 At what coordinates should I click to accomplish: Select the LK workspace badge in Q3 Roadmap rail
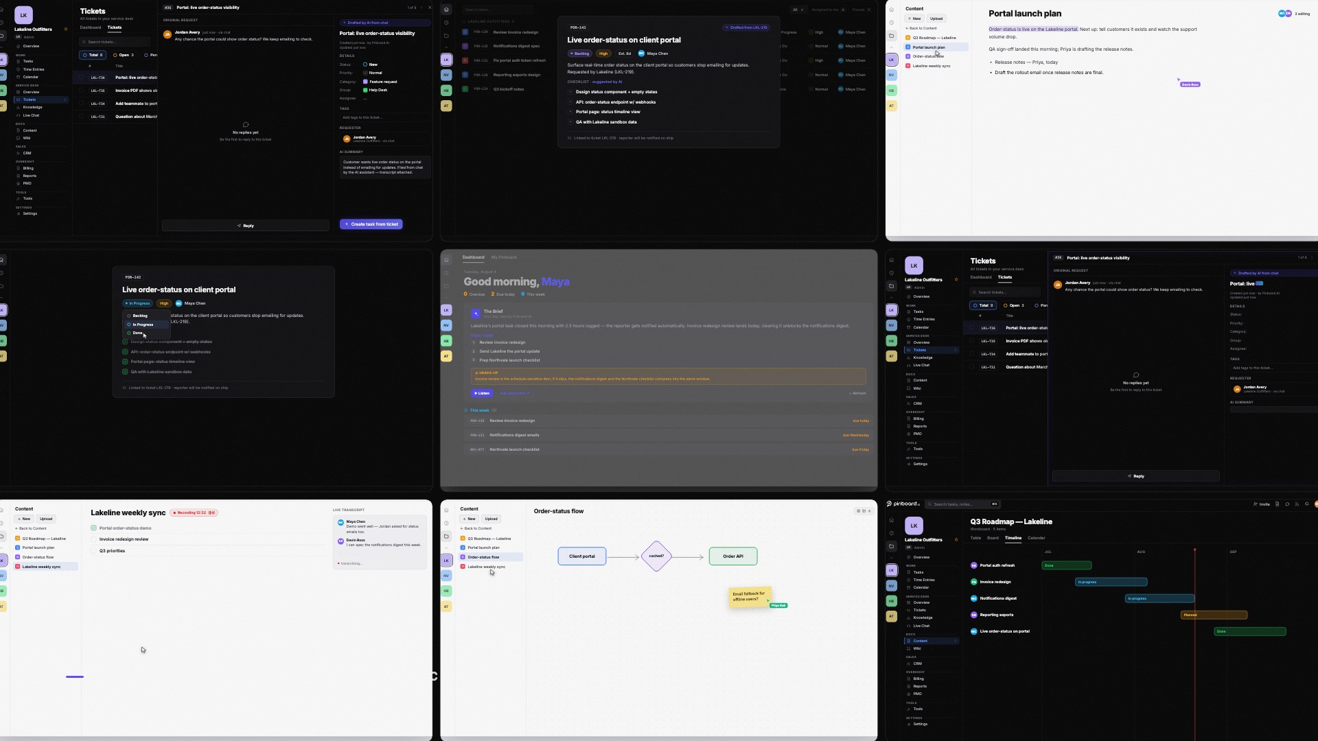[x=892, y=570]
